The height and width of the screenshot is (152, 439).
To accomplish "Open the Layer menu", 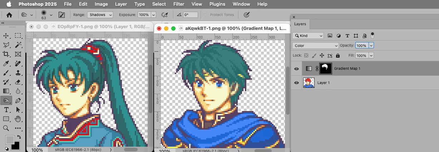I will [x=121, y=4].
